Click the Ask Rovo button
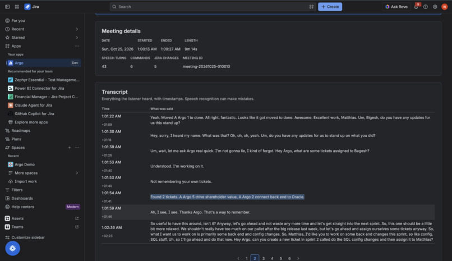Image resolution: width=452 pixels, height=261 pixels. tap(396, 7)
